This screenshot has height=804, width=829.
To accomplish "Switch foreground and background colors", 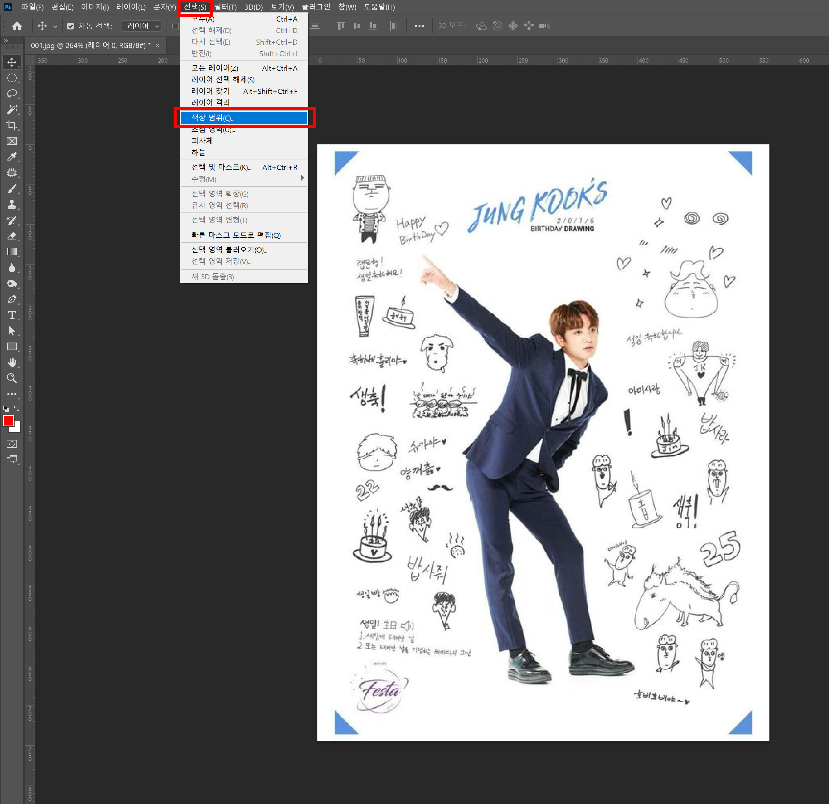I will 16,408.
